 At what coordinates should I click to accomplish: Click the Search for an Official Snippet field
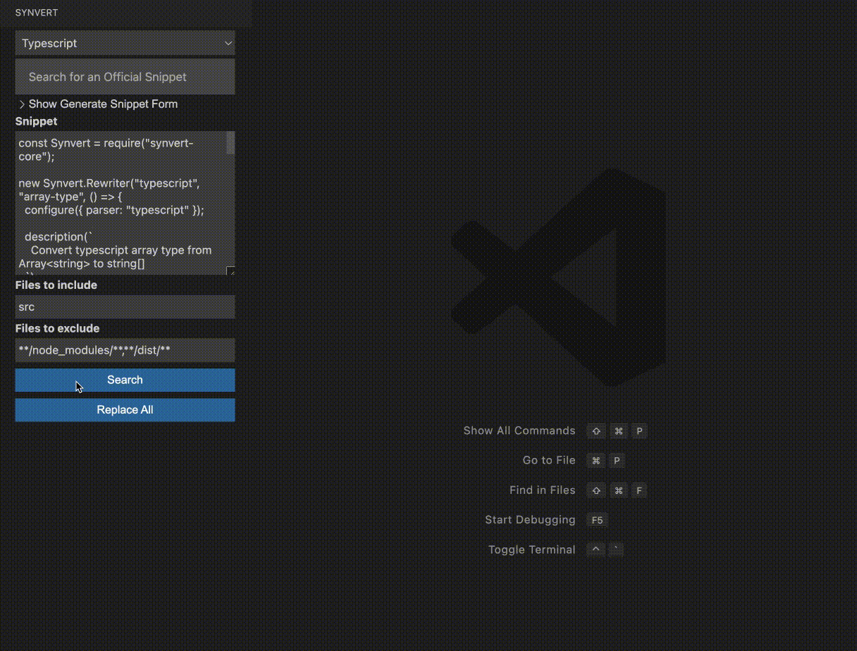click(x=125, y=77)
